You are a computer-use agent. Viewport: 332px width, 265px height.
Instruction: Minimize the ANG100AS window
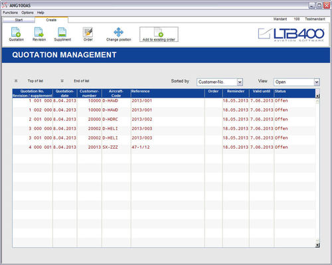point(311,5)
